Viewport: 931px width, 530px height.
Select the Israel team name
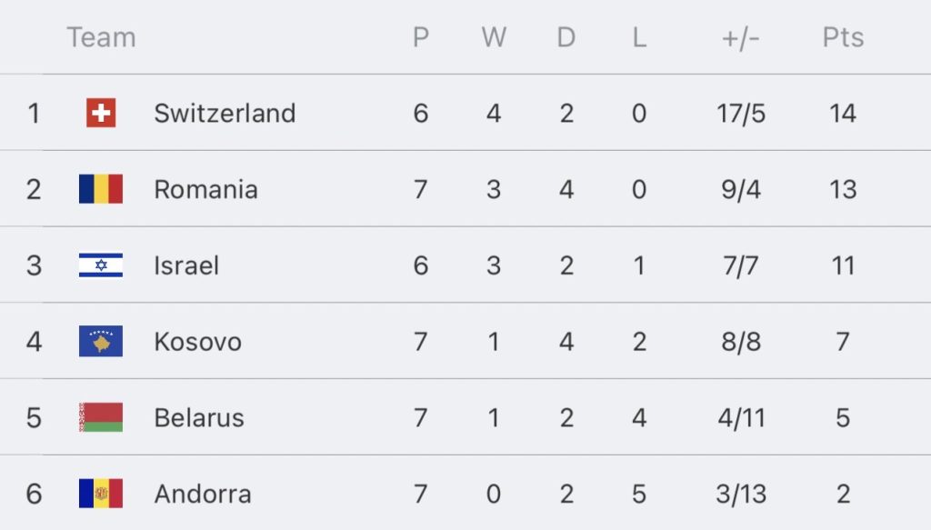186,265
